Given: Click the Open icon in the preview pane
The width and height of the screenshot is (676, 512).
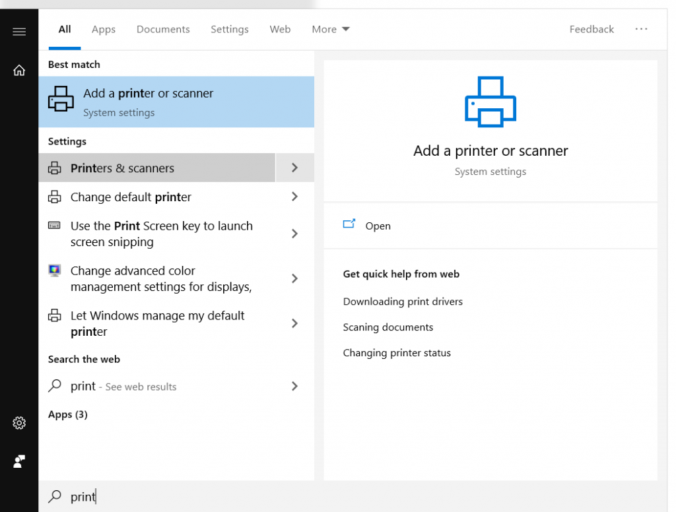Looking at the screenshot, I should [x=349, y=223].
